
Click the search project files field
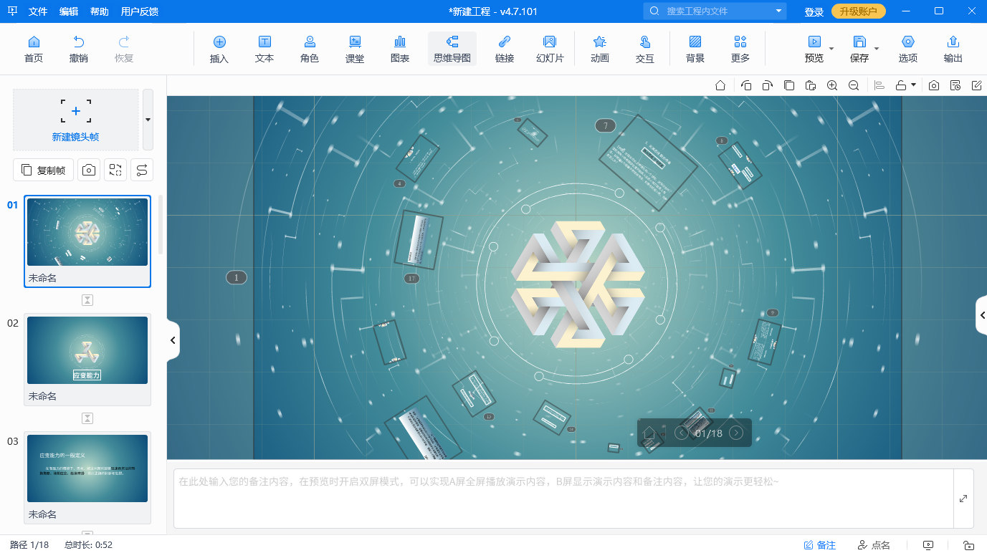point(714,11)
